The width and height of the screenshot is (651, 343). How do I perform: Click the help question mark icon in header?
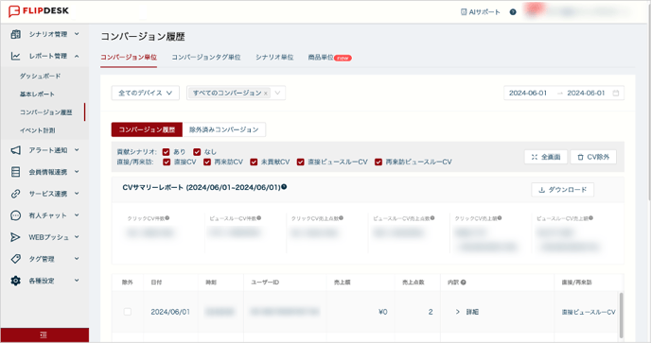click(513, 12)
